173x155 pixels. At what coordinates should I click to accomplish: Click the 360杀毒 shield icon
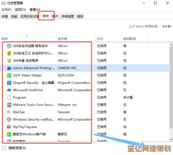(9, 61)
